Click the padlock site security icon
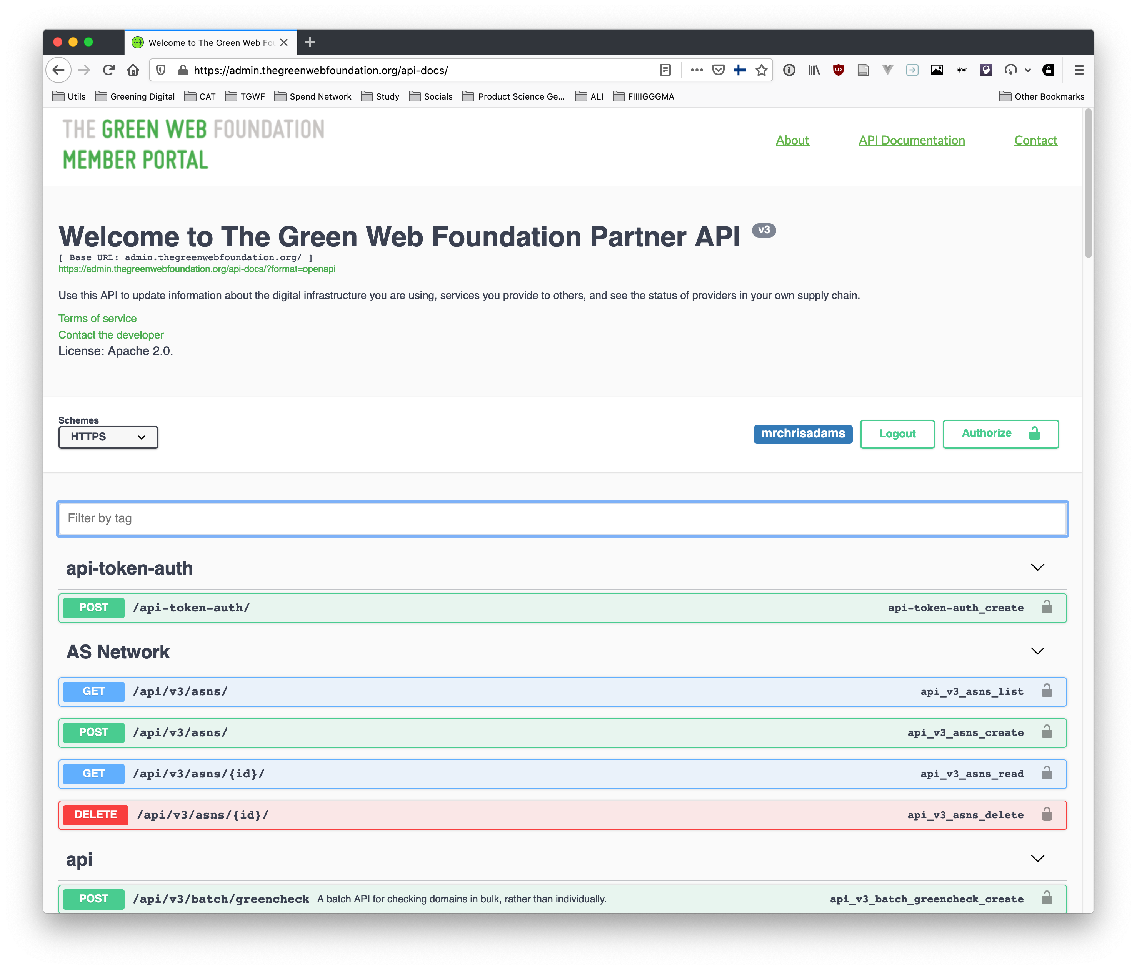The image size is (1137, 970). (x=183, y=70)
